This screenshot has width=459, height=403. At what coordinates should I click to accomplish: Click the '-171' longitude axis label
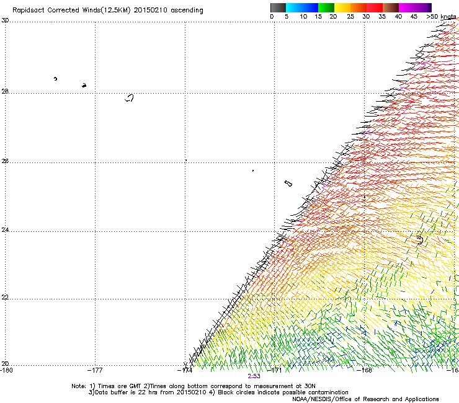274,370
